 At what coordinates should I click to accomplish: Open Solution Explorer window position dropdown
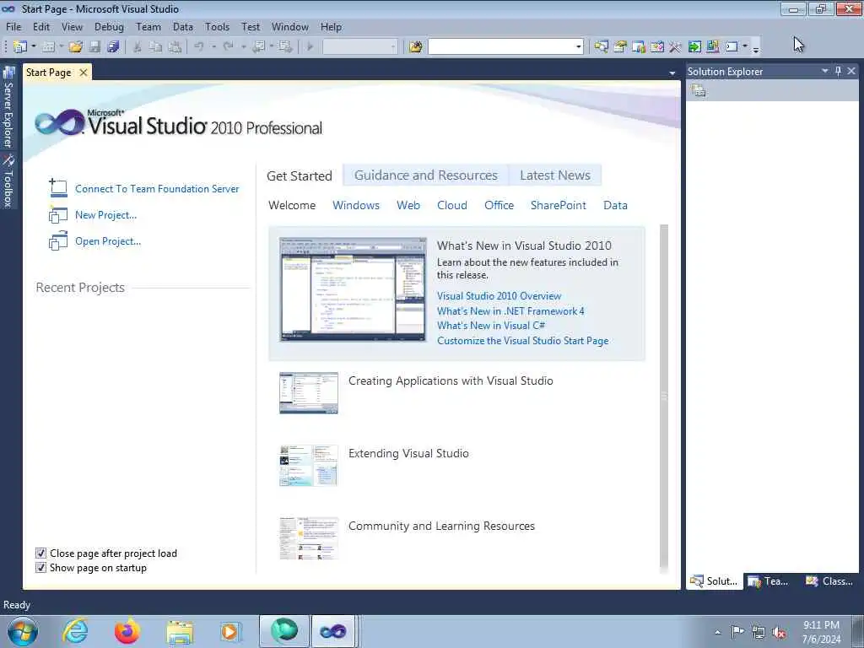[825, 71]
